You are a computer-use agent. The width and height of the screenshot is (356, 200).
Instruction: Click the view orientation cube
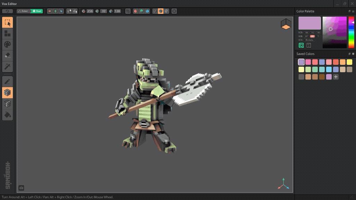point(286,24)
